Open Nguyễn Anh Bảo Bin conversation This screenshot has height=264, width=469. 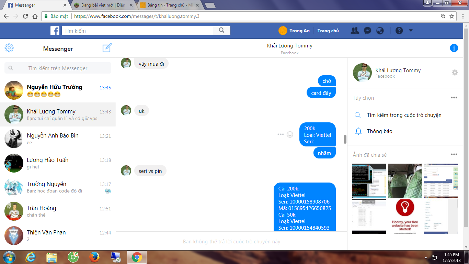[58, 139]
